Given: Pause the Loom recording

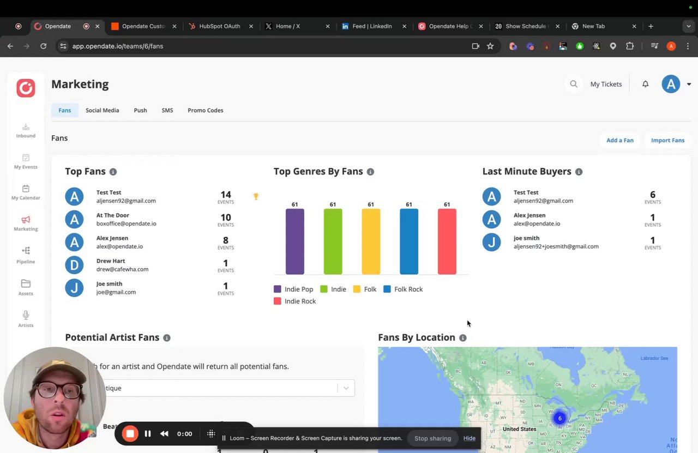Looking at the screenshot, I should (148, 434).
